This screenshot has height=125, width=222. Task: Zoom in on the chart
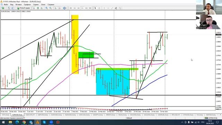(x=46, y=8)
